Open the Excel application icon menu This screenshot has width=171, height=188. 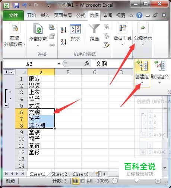6,6
